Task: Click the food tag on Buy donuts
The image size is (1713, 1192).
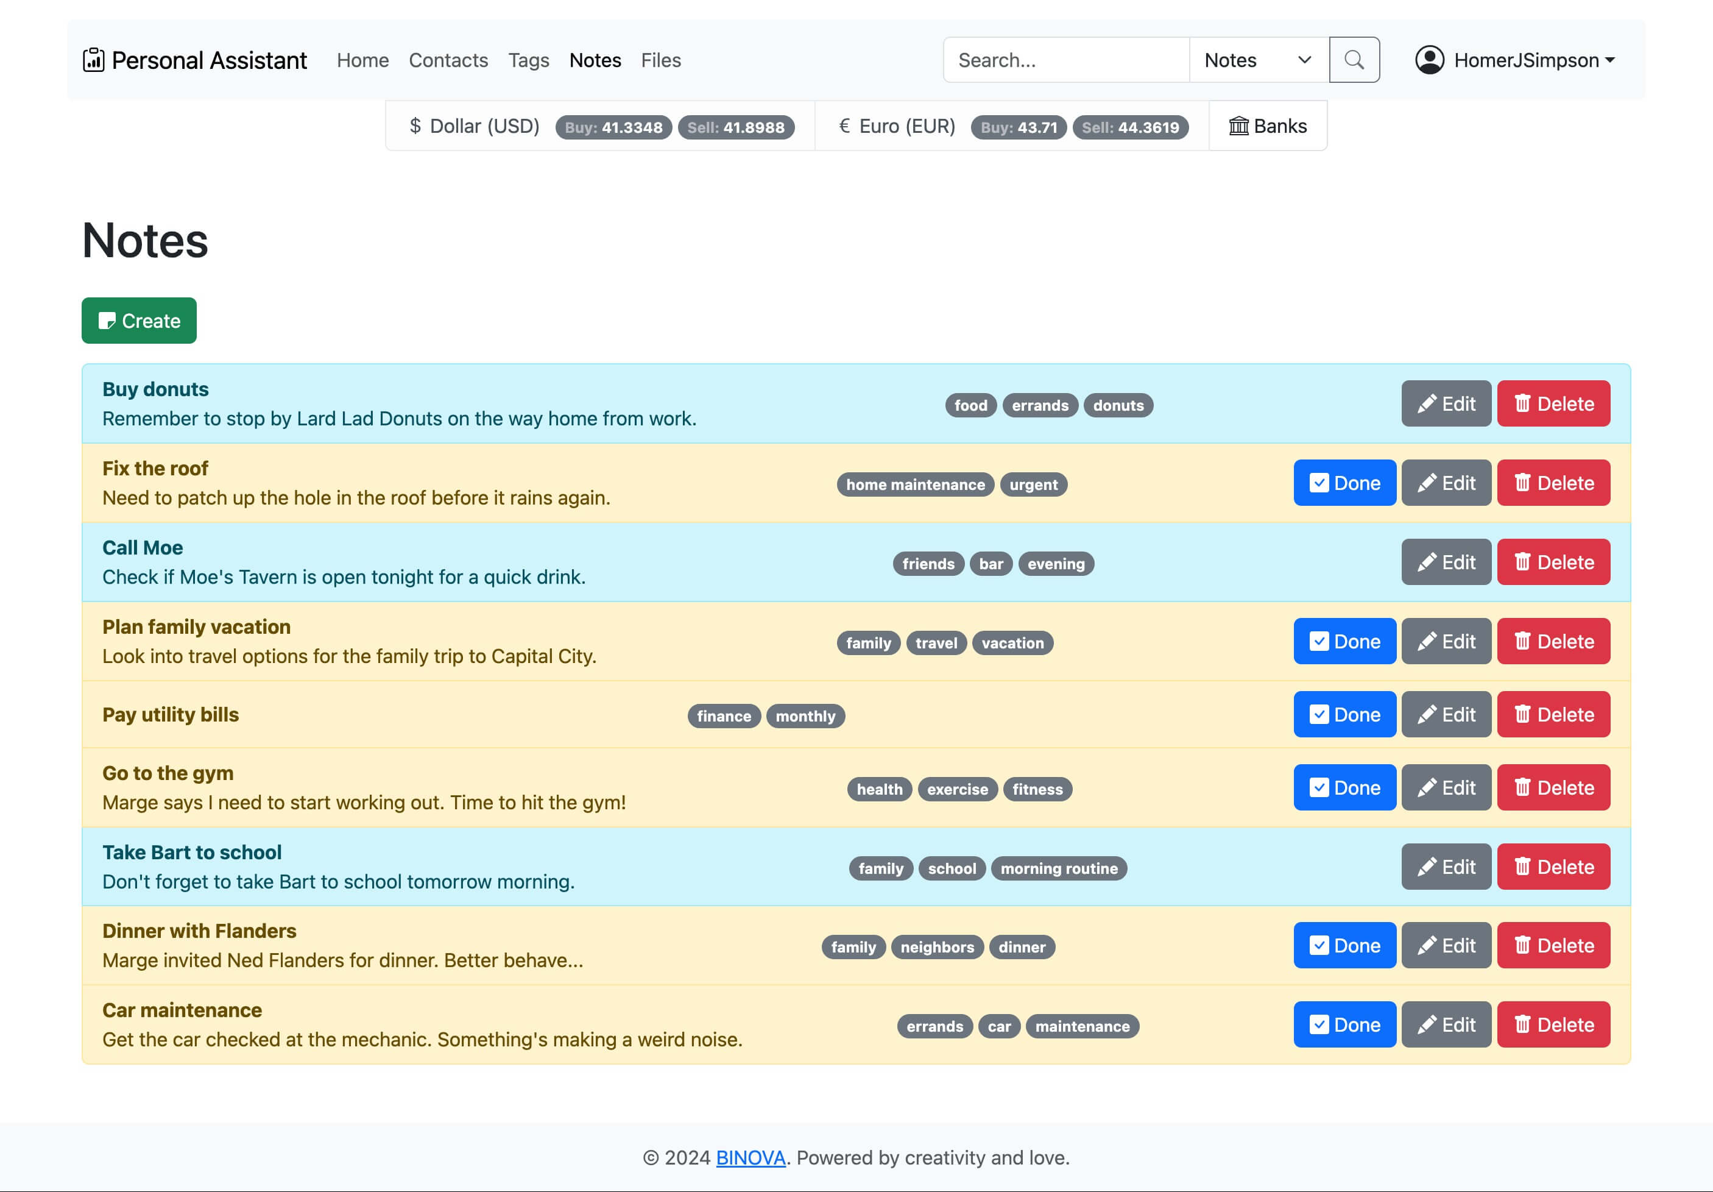Action: click(x=970, y=405)
